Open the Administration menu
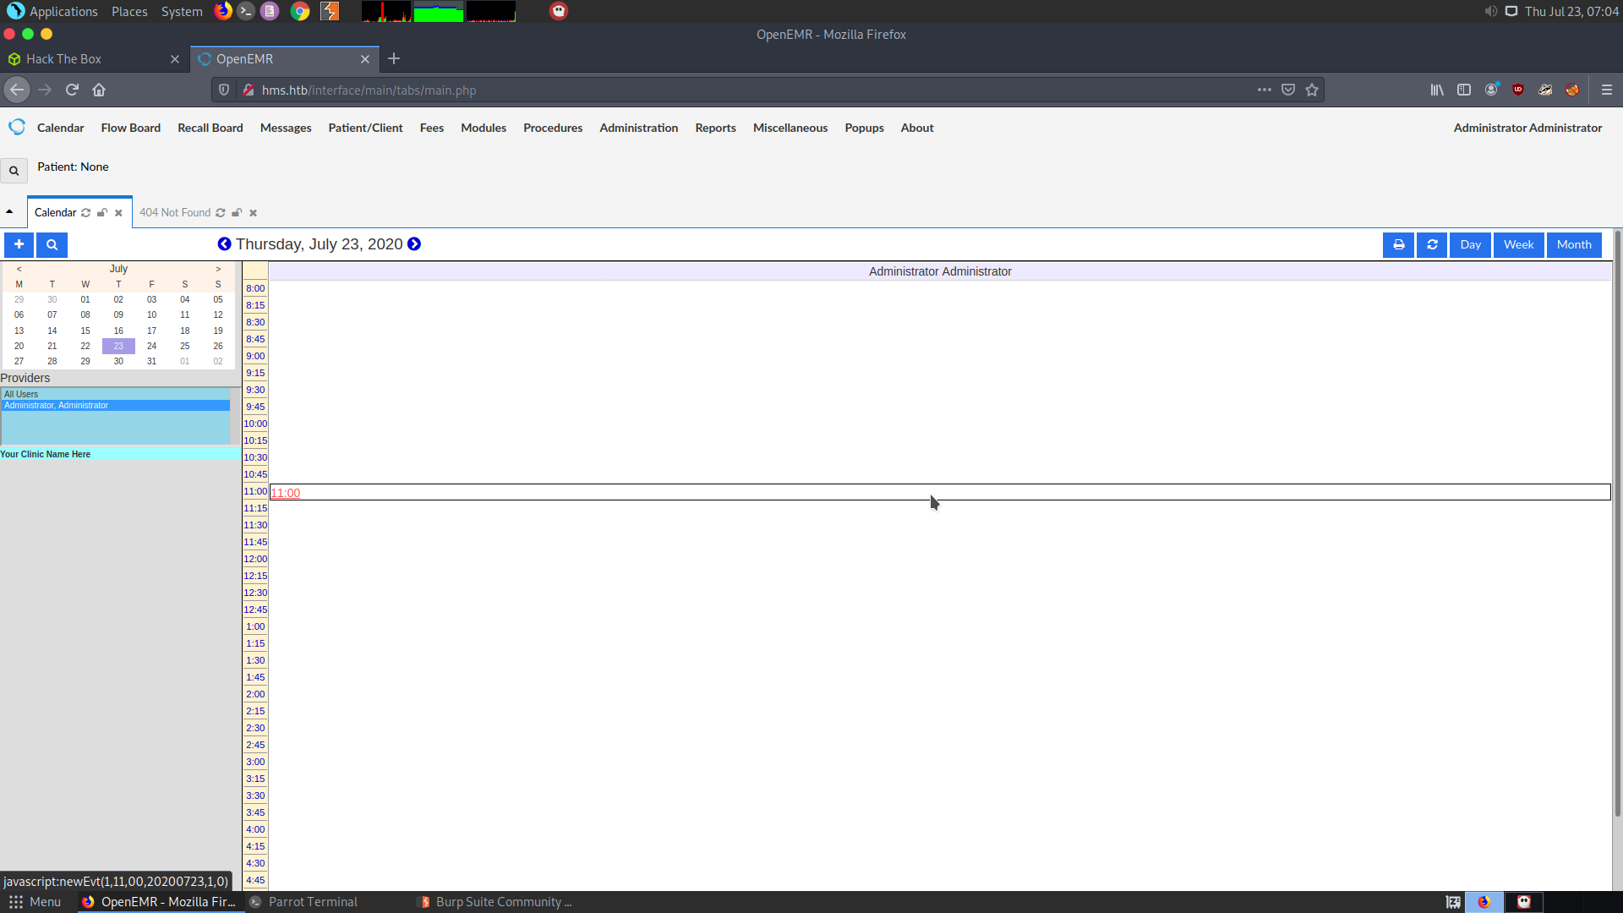Viewport: 1623px width, 913px height. pyautogui.click(x=638, y=128)
